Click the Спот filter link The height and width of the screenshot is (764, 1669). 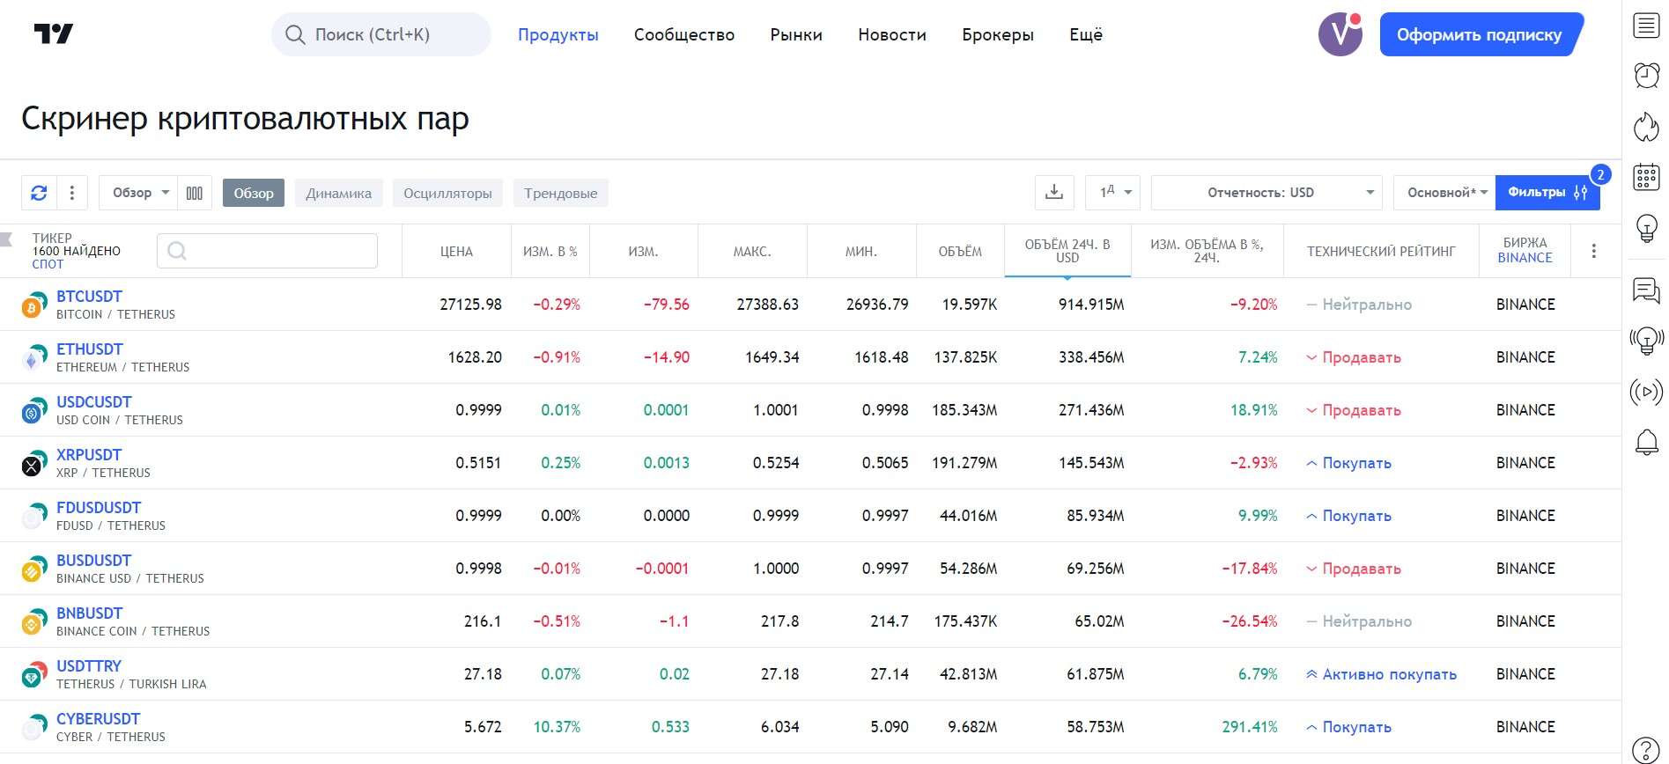[x=48, y=264]
